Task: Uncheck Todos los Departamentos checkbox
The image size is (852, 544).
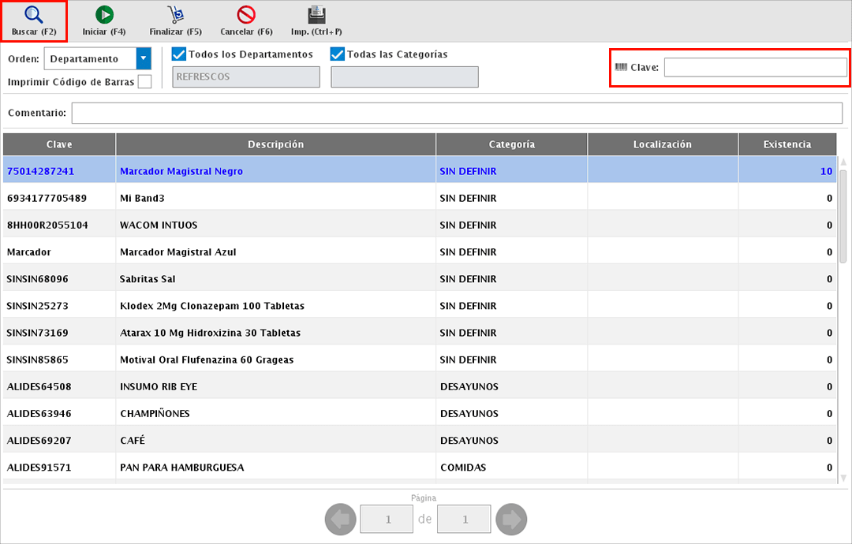Action: coord(179,54)
